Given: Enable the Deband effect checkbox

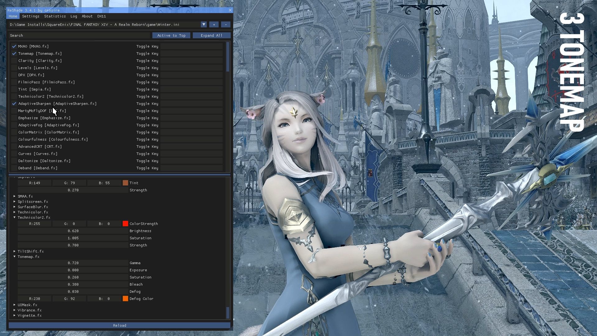Looking at the screenshot, I should (x=14, y=168).
